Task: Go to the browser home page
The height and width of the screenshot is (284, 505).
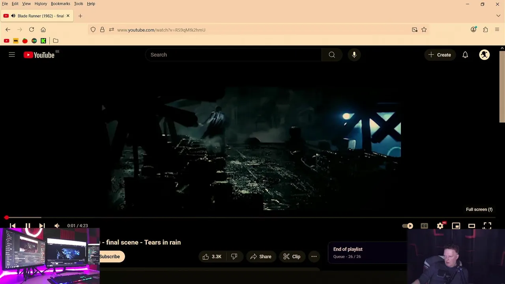Action: point(43,30)
